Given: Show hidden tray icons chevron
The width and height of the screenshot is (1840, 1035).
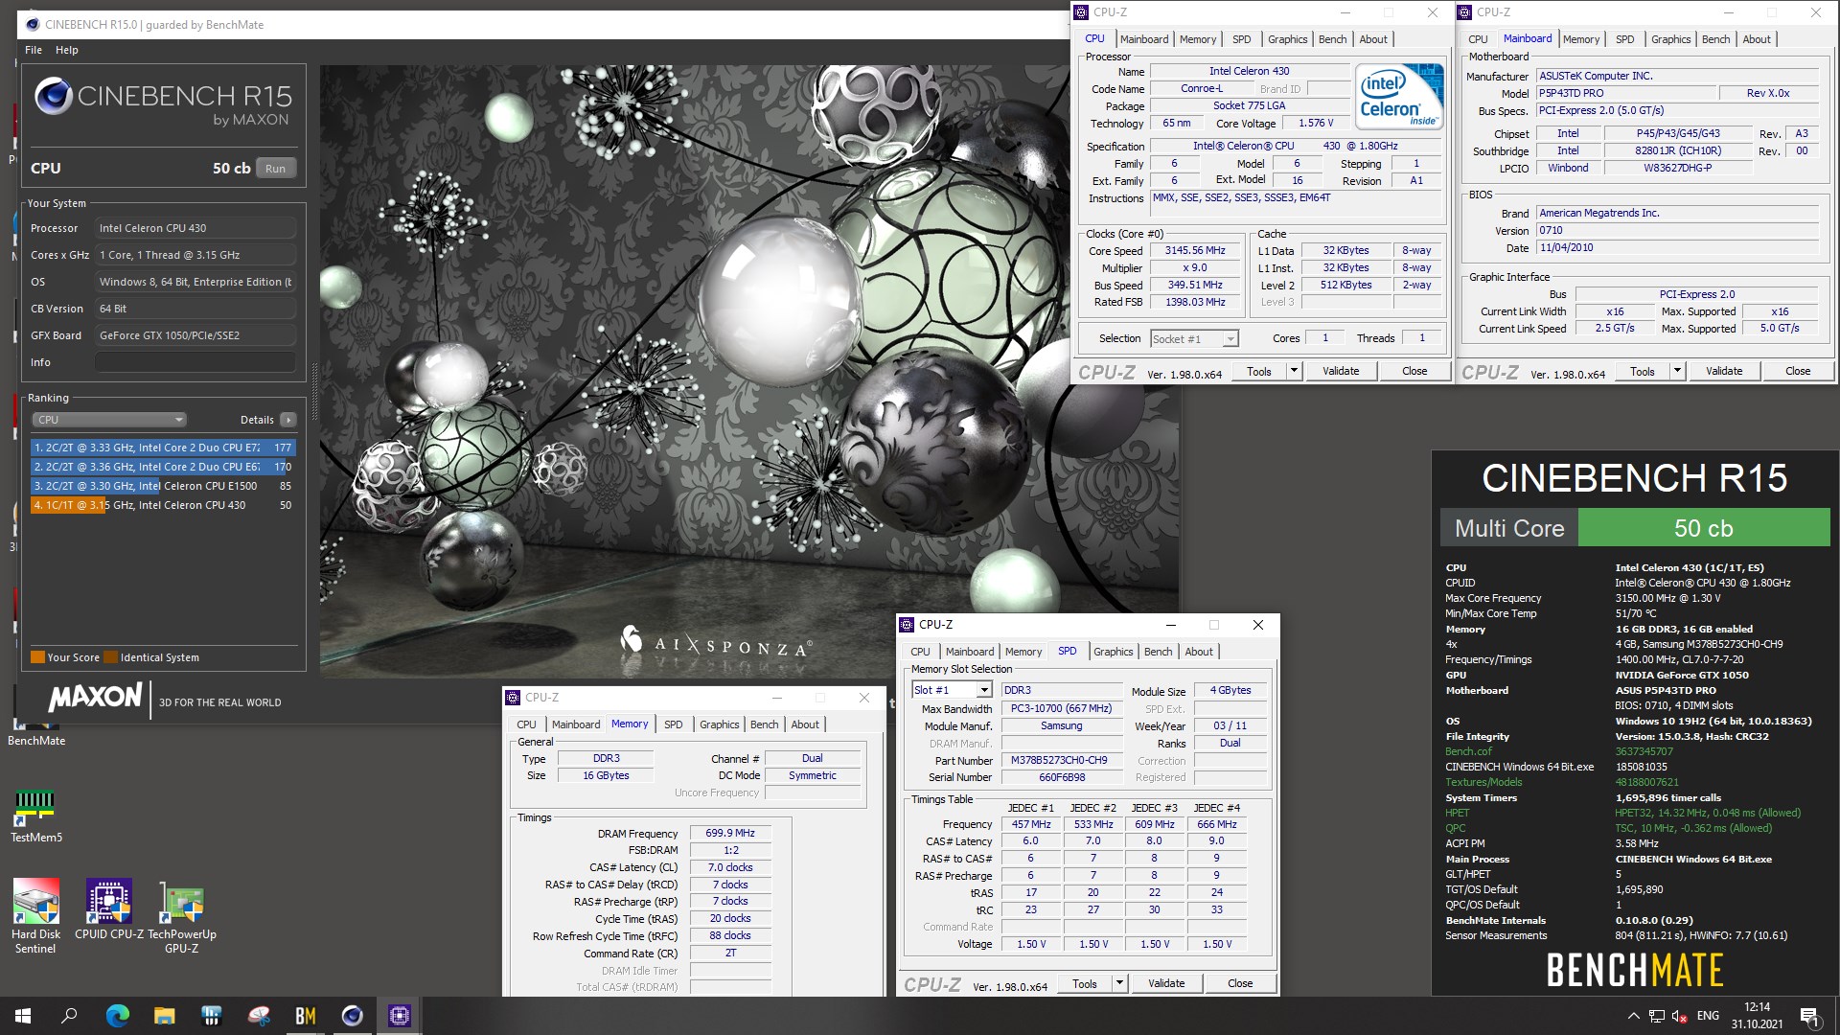Looking at the screenshot, I should point(1633,1016).
